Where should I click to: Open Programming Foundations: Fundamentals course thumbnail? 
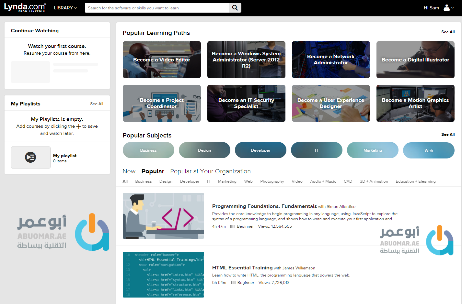pos(163,216)
